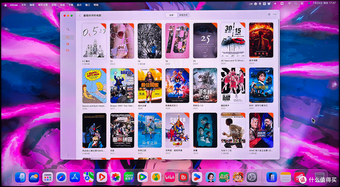The image size is (340, 187).
Task: Open Spotlight search in the menu bar
Action: (x=296, y=3)
